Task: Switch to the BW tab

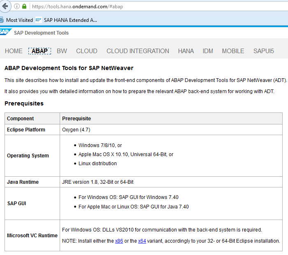Action: point(62,51)
